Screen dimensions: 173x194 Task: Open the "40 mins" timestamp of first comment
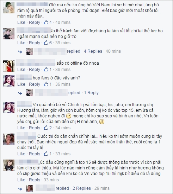63,22
